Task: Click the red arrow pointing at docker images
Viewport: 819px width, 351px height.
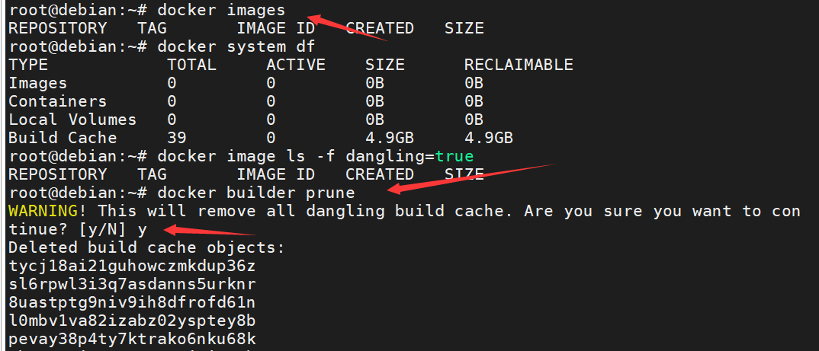Action: (x=347, y=26)
